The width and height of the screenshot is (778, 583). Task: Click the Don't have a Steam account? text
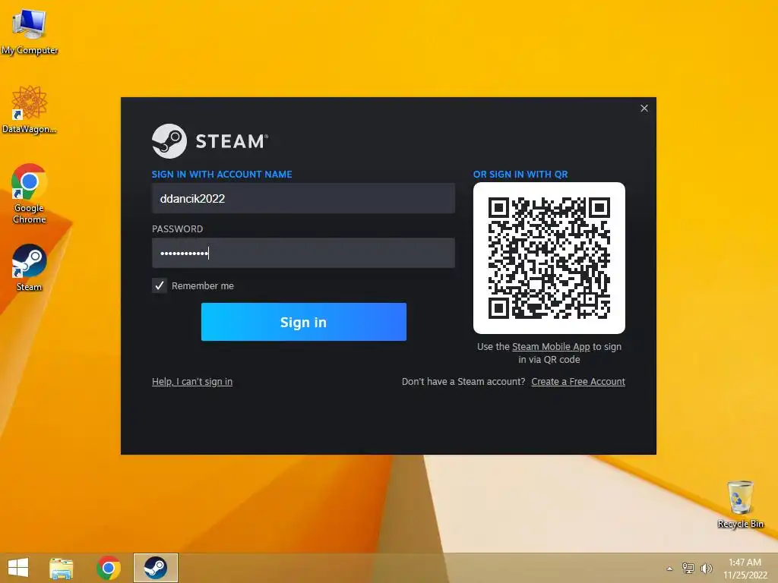(463, 381)
